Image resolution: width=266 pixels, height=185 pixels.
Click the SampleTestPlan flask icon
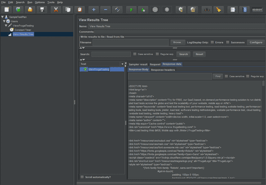[6, 17]
